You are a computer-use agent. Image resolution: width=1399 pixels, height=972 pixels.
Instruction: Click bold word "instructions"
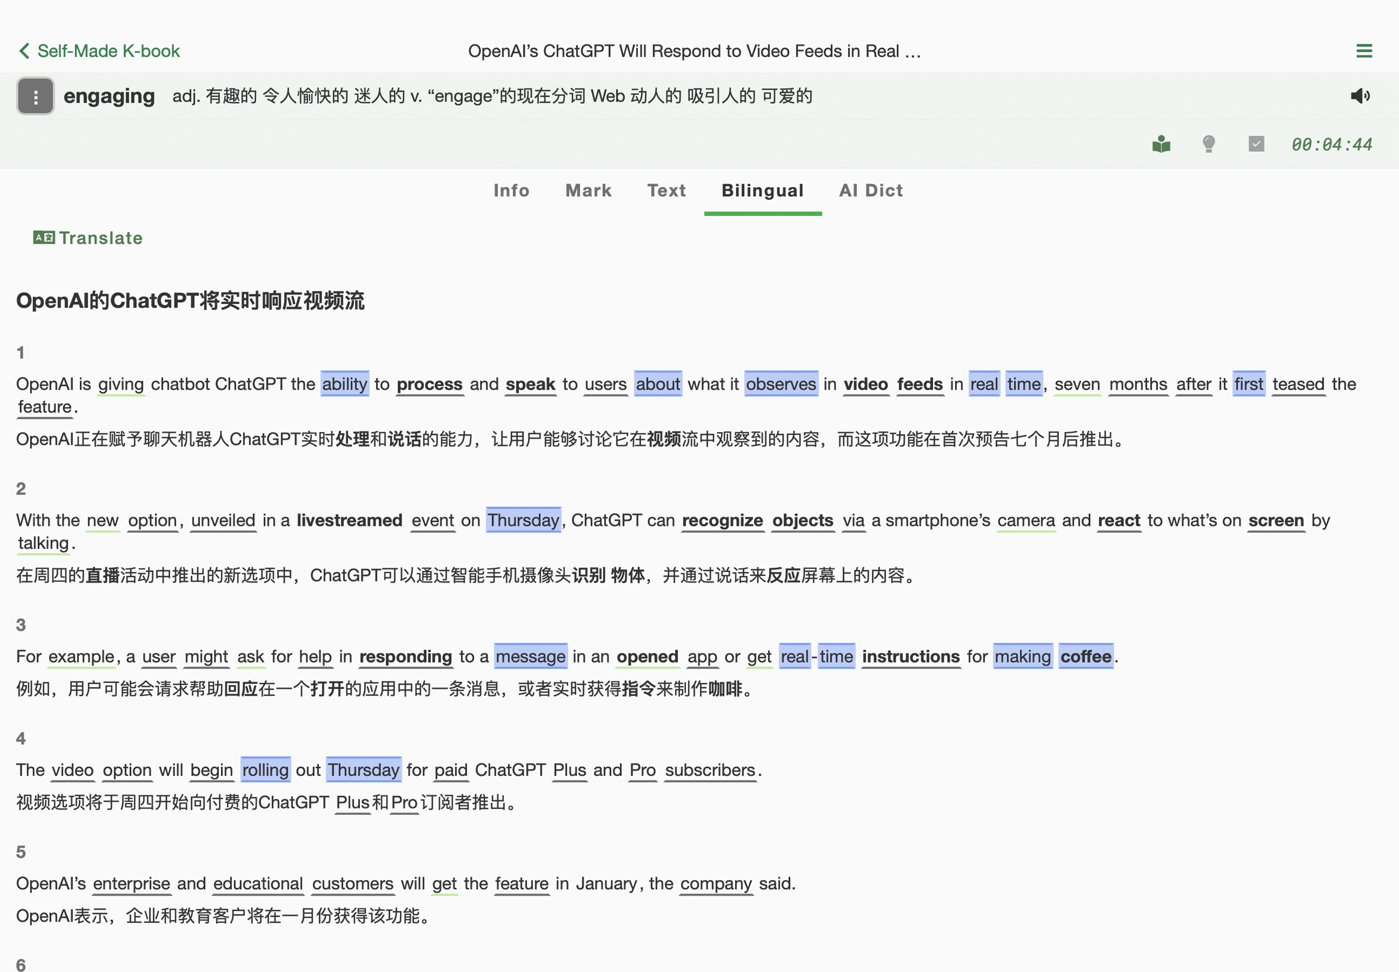tap(911, 657)
